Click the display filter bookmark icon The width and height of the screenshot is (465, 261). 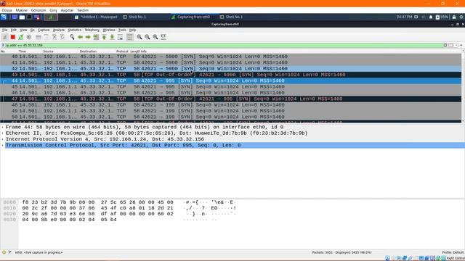(x=3, y=45)
